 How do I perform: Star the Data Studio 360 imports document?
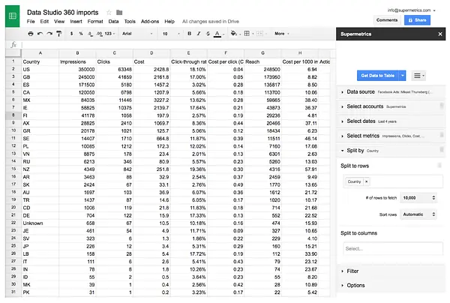[109, 12]
